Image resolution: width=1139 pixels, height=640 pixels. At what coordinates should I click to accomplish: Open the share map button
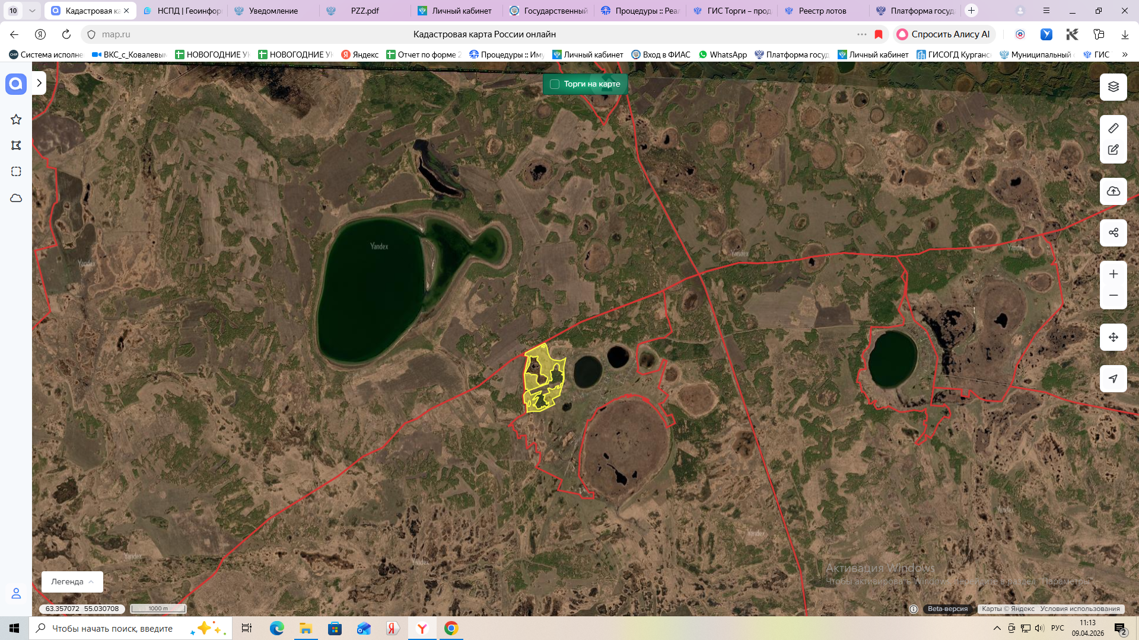tap(1113, 232)
